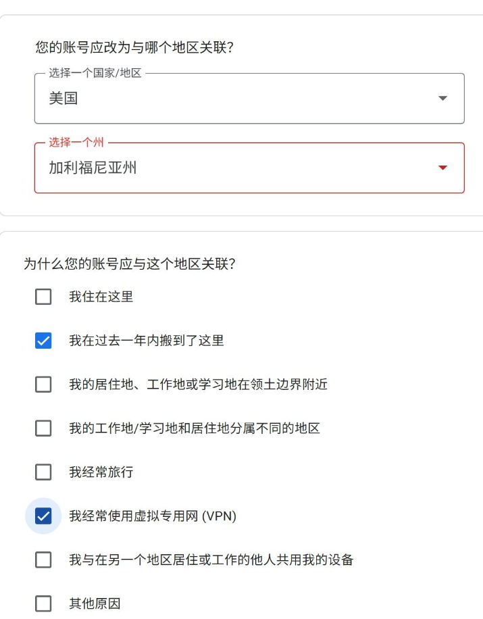The image size is (483, 619).
Task: Uncheck the 我在过去一年内搬到了这里 checkbox
Action: [43, 341]
